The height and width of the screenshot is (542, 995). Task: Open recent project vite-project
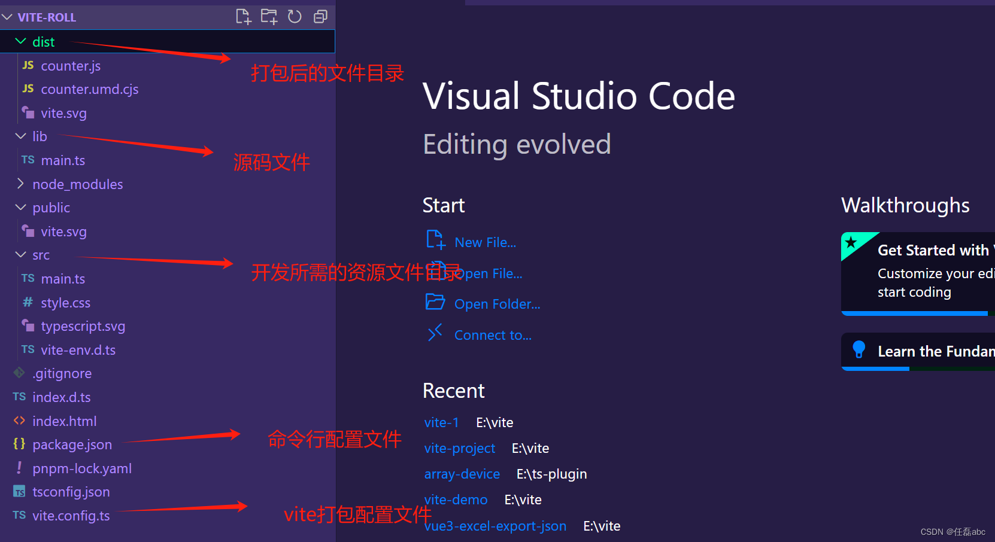click(459, 448)
